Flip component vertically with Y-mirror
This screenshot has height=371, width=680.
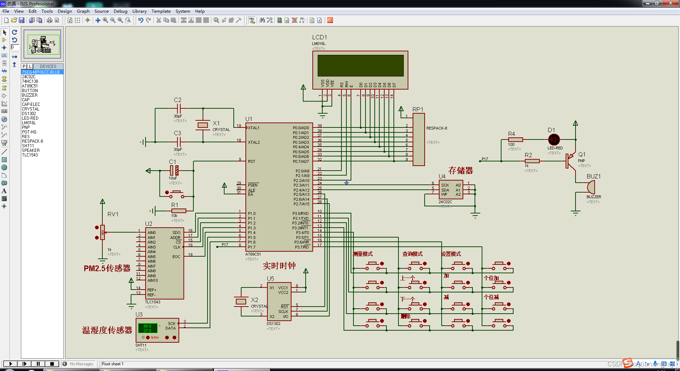[x=15, y=65]
